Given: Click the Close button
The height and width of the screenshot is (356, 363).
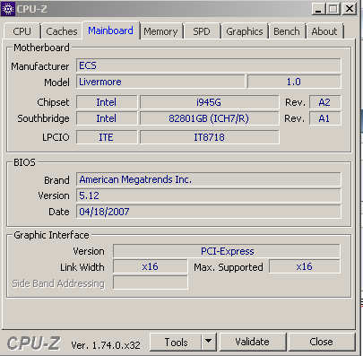Looking at the screenshot, I should pos(321,342).
